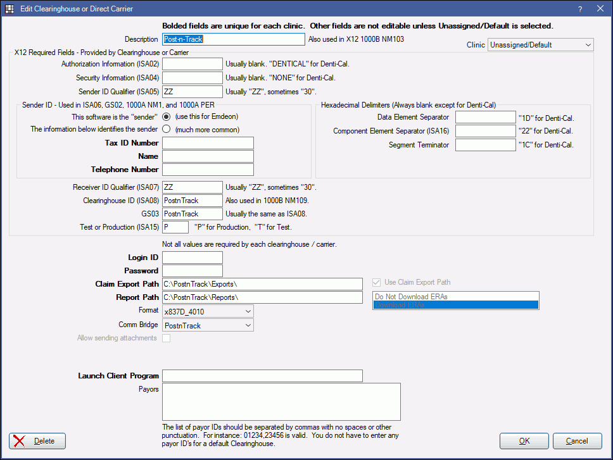Close the Edit Clearinghouse window

(600, 9)
